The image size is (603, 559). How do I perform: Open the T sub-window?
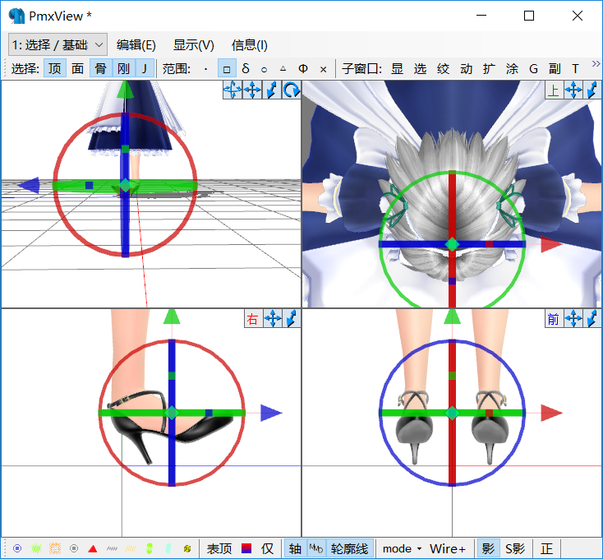click(x=575, y=69)
